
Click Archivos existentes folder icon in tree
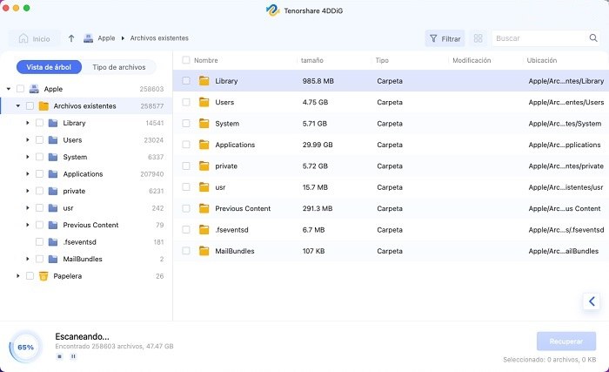[43, 105]
